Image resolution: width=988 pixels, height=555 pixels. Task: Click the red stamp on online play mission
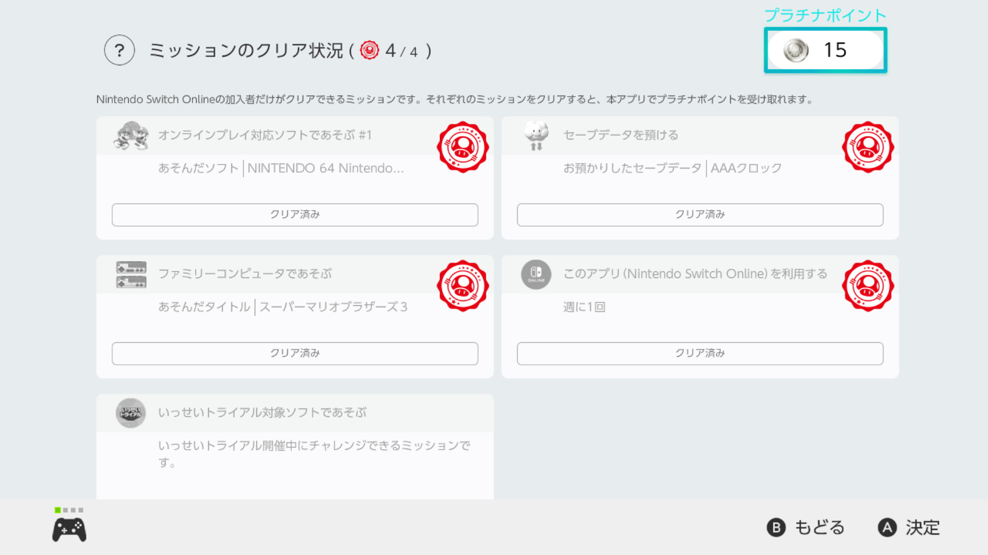463,147
